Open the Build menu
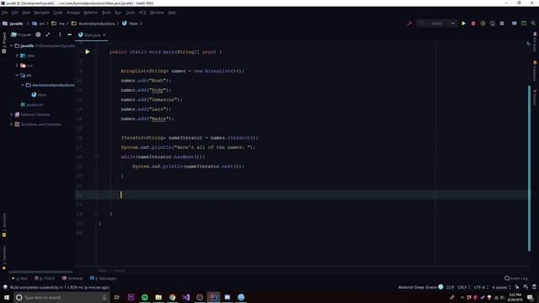The image size is (539, 303). 106,13
